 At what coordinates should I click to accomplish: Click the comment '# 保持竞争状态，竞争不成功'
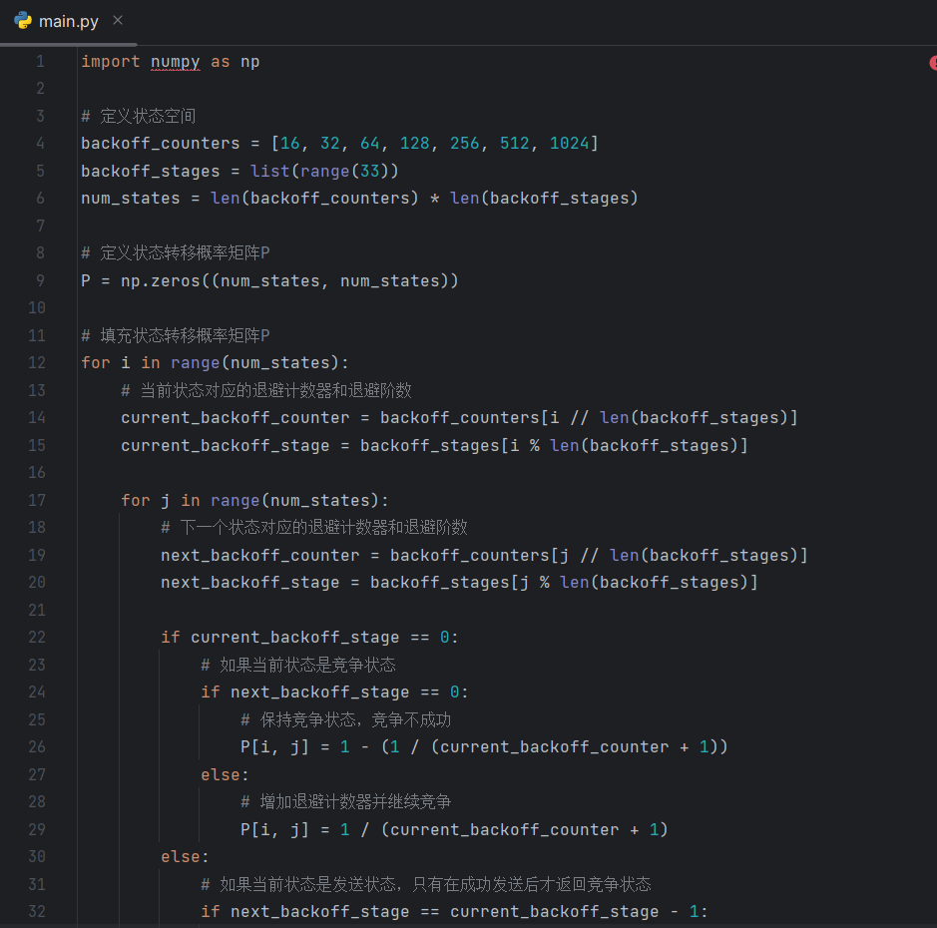click(345, 720)
